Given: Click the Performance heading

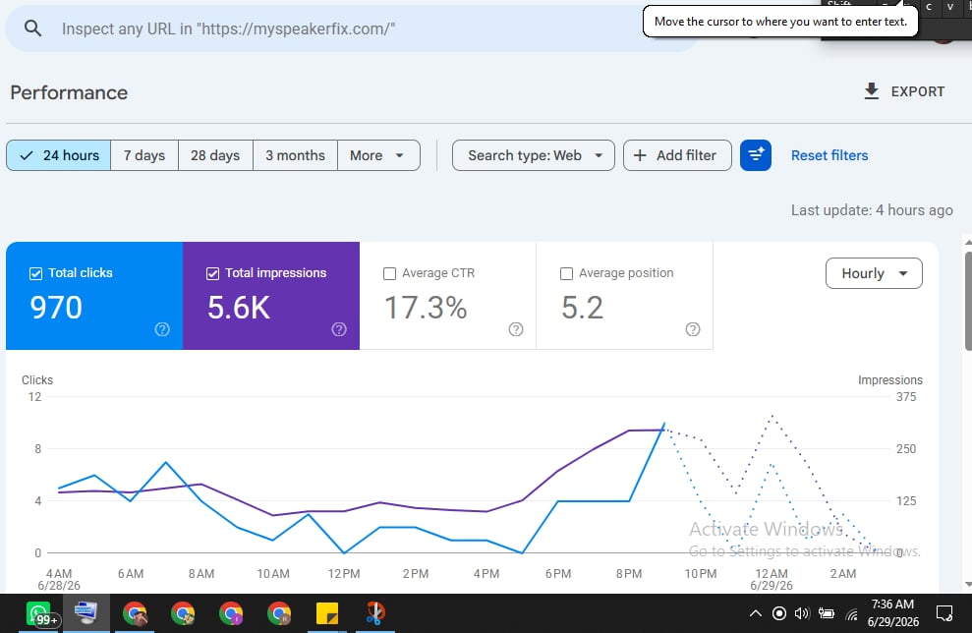Looking at the screenshot, I should (69, 92).
